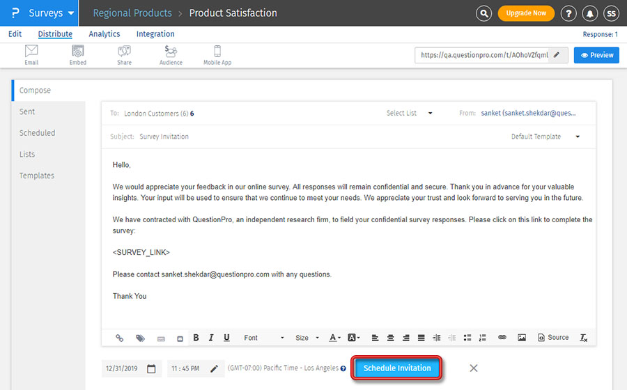Toggle underline text formatting
This screenshot has width=627, height=390.
pos(226,338)
